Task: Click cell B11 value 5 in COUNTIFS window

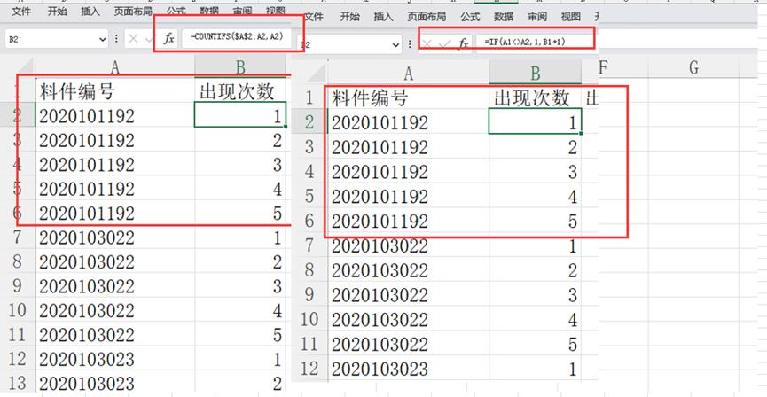Action: 240,335
